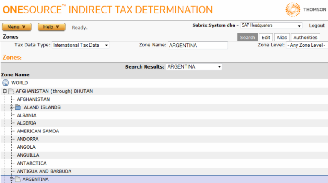The width and height of the screenshot is (328, 183).
Task: Click the Zone Name input field
Action: click(198, 46)
